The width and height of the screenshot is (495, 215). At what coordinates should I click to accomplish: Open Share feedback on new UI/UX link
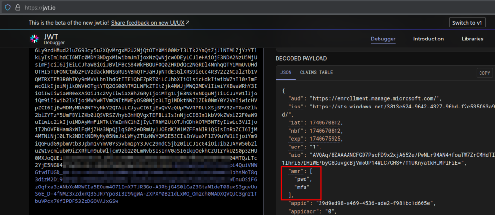150,23
